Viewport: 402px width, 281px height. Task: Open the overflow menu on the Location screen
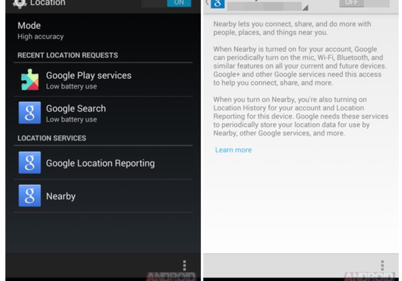coord(184,265)
